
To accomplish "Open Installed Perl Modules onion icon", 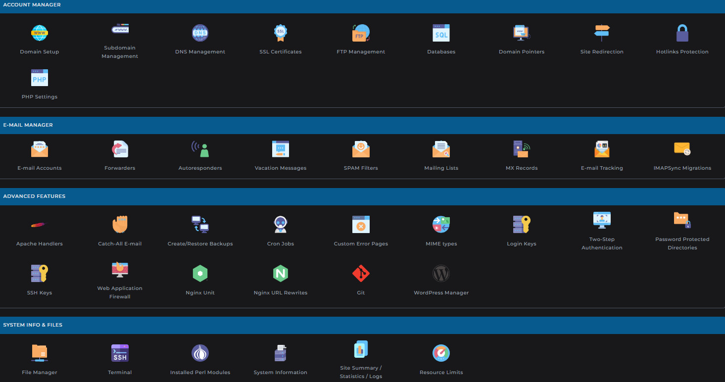I will (x=200, y=354).
